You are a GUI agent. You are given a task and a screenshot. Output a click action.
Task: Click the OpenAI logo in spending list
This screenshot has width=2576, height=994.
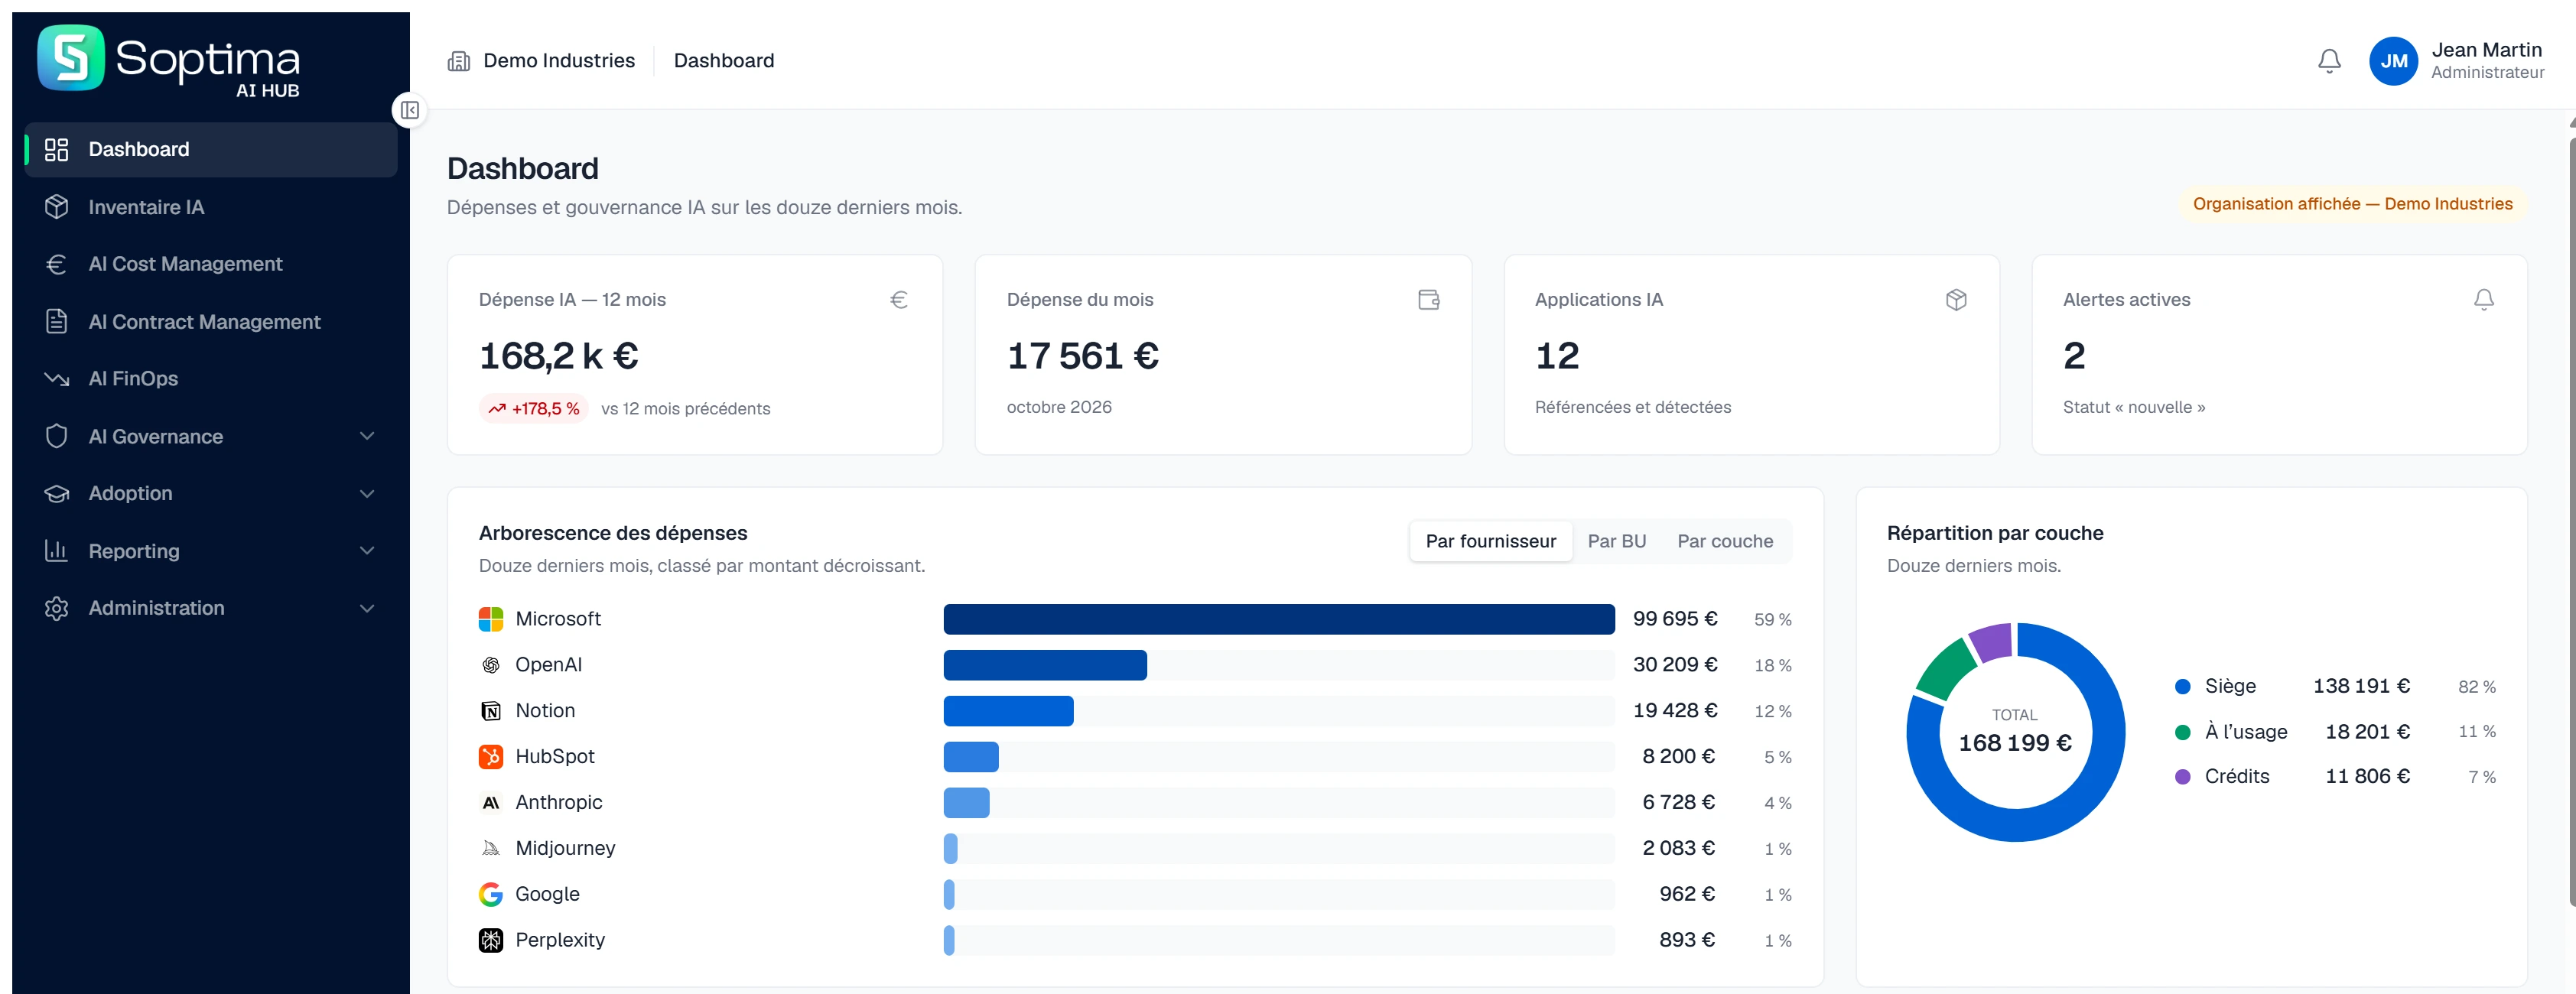(491, 665)
